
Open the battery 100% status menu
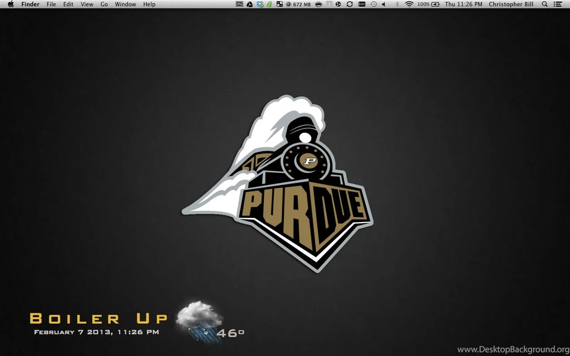click(429, 4)
